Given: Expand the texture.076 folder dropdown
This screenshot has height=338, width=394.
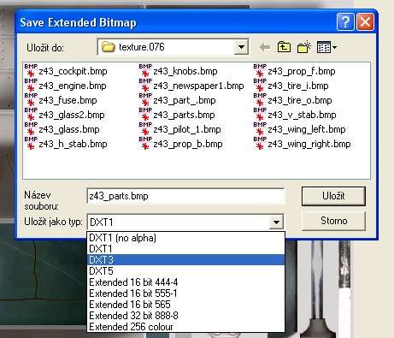Looking at the screenshot, I should tap(241, 47).
